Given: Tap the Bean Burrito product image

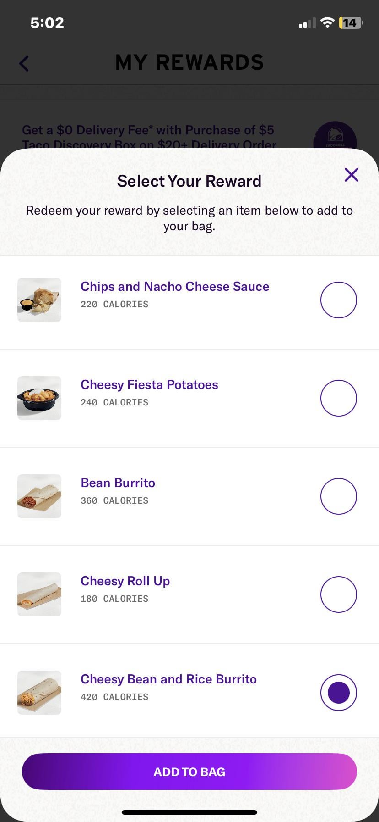Looking at the screenshot, I should coord(39,496).
